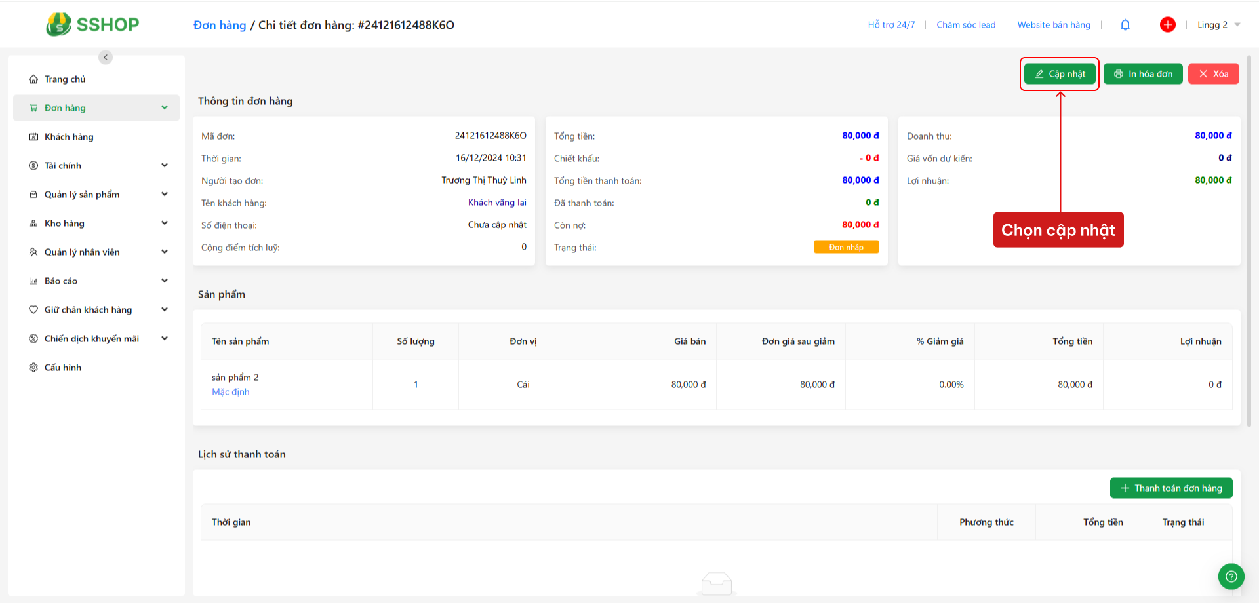Delete order with Xóa button

pyautogui.click(x=1213, y=74)
